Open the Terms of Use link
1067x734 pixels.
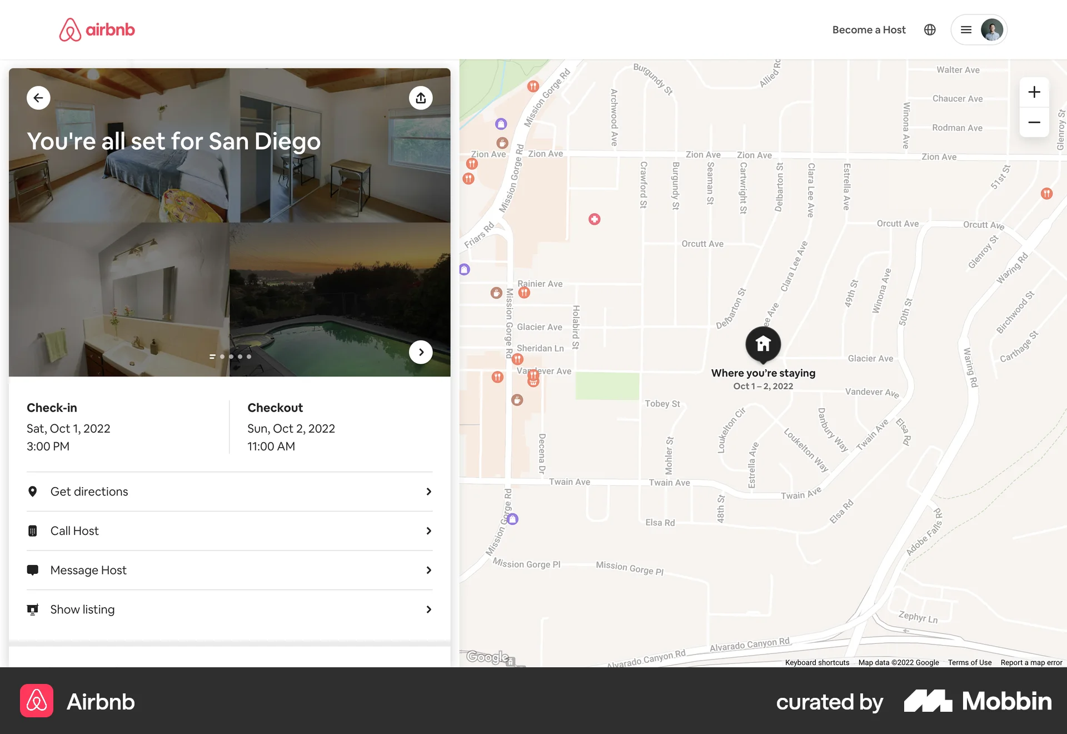click(969, 662)
